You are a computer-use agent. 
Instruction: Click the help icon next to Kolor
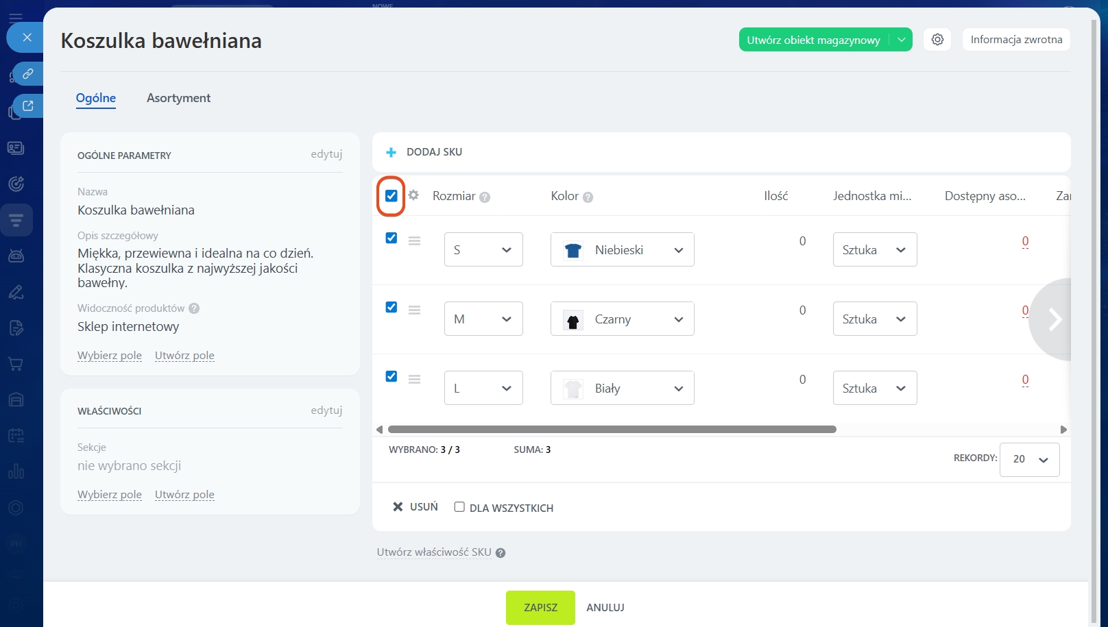tap(588, 197)
